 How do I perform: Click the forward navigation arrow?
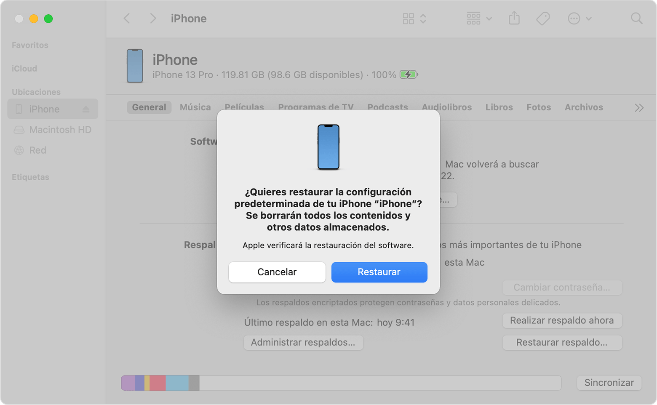pyautogui.click(x=152, y=19)
